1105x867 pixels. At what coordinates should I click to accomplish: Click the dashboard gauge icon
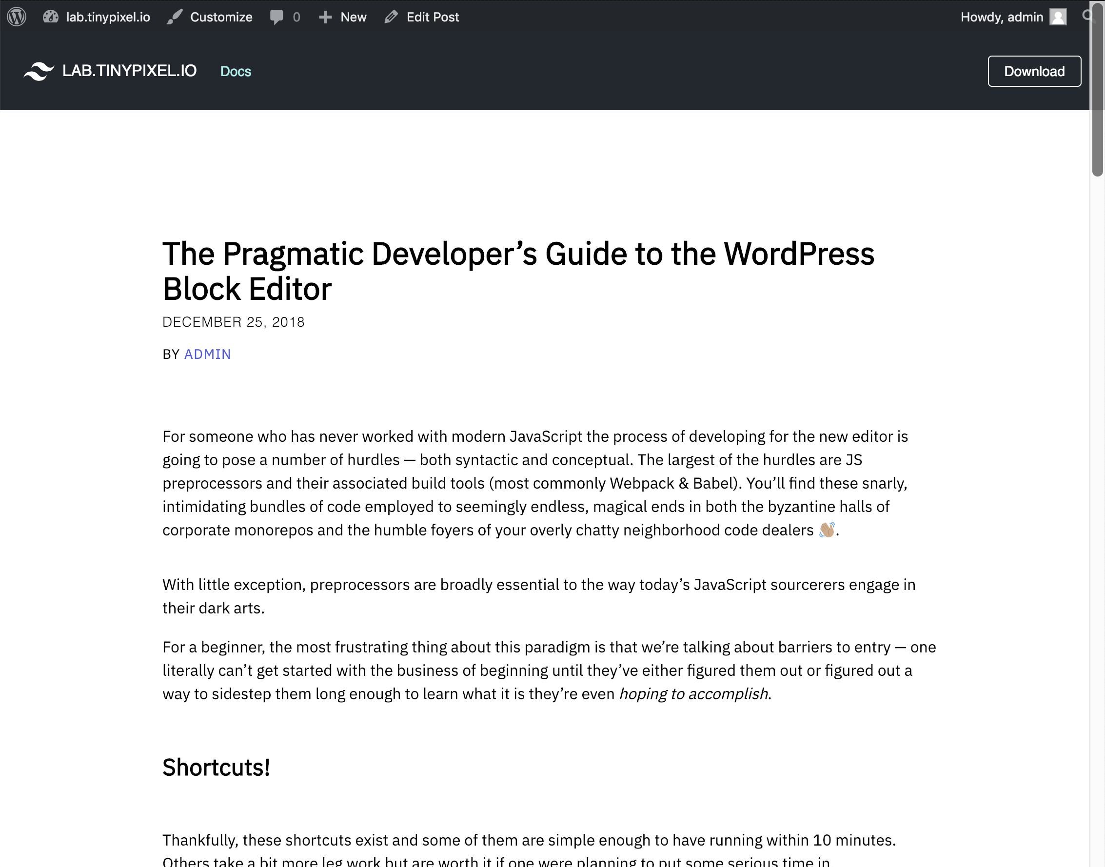click(x=51, y=17)
